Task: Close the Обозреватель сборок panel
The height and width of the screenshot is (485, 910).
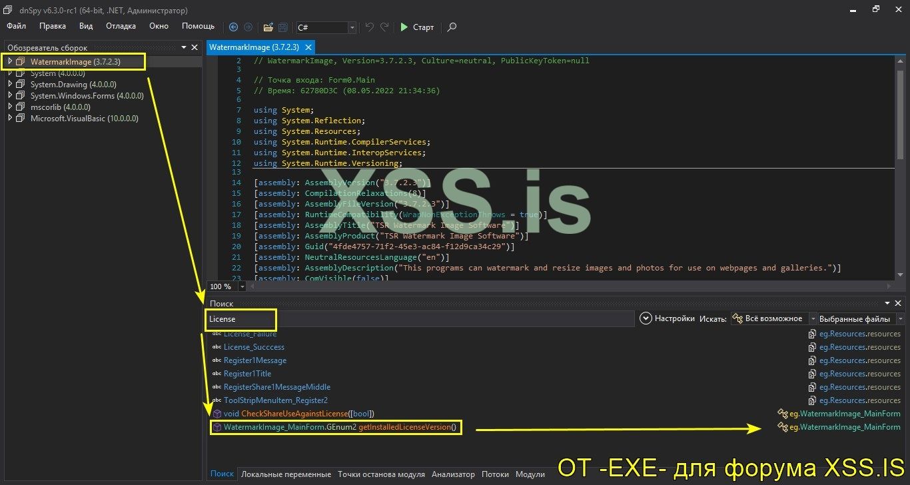Action: [195, 47]
